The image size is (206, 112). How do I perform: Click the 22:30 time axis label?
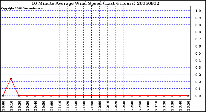124,106
